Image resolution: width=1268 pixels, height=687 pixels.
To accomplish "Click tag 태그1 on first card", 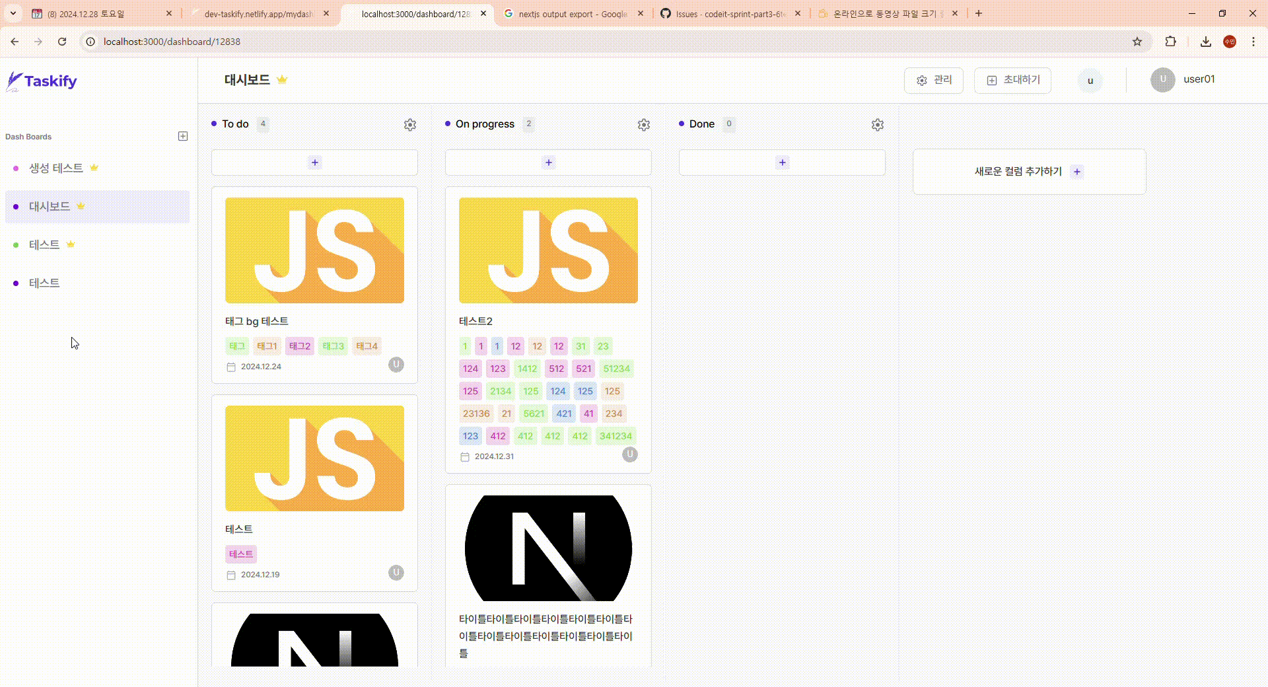I will [x=267, y=346].
